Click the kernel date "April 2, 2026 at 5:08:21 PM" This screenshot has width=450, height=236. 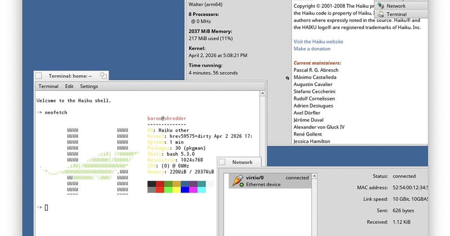(x=218, y=55)
